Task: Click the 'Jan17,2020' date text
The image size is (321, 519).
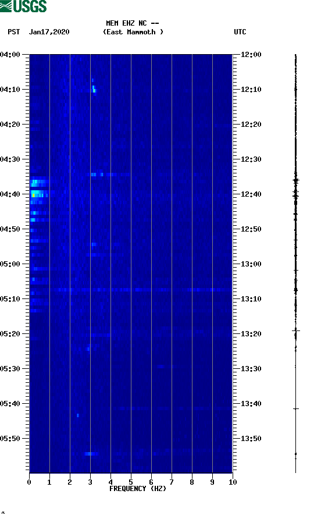Action: [49, 32]
